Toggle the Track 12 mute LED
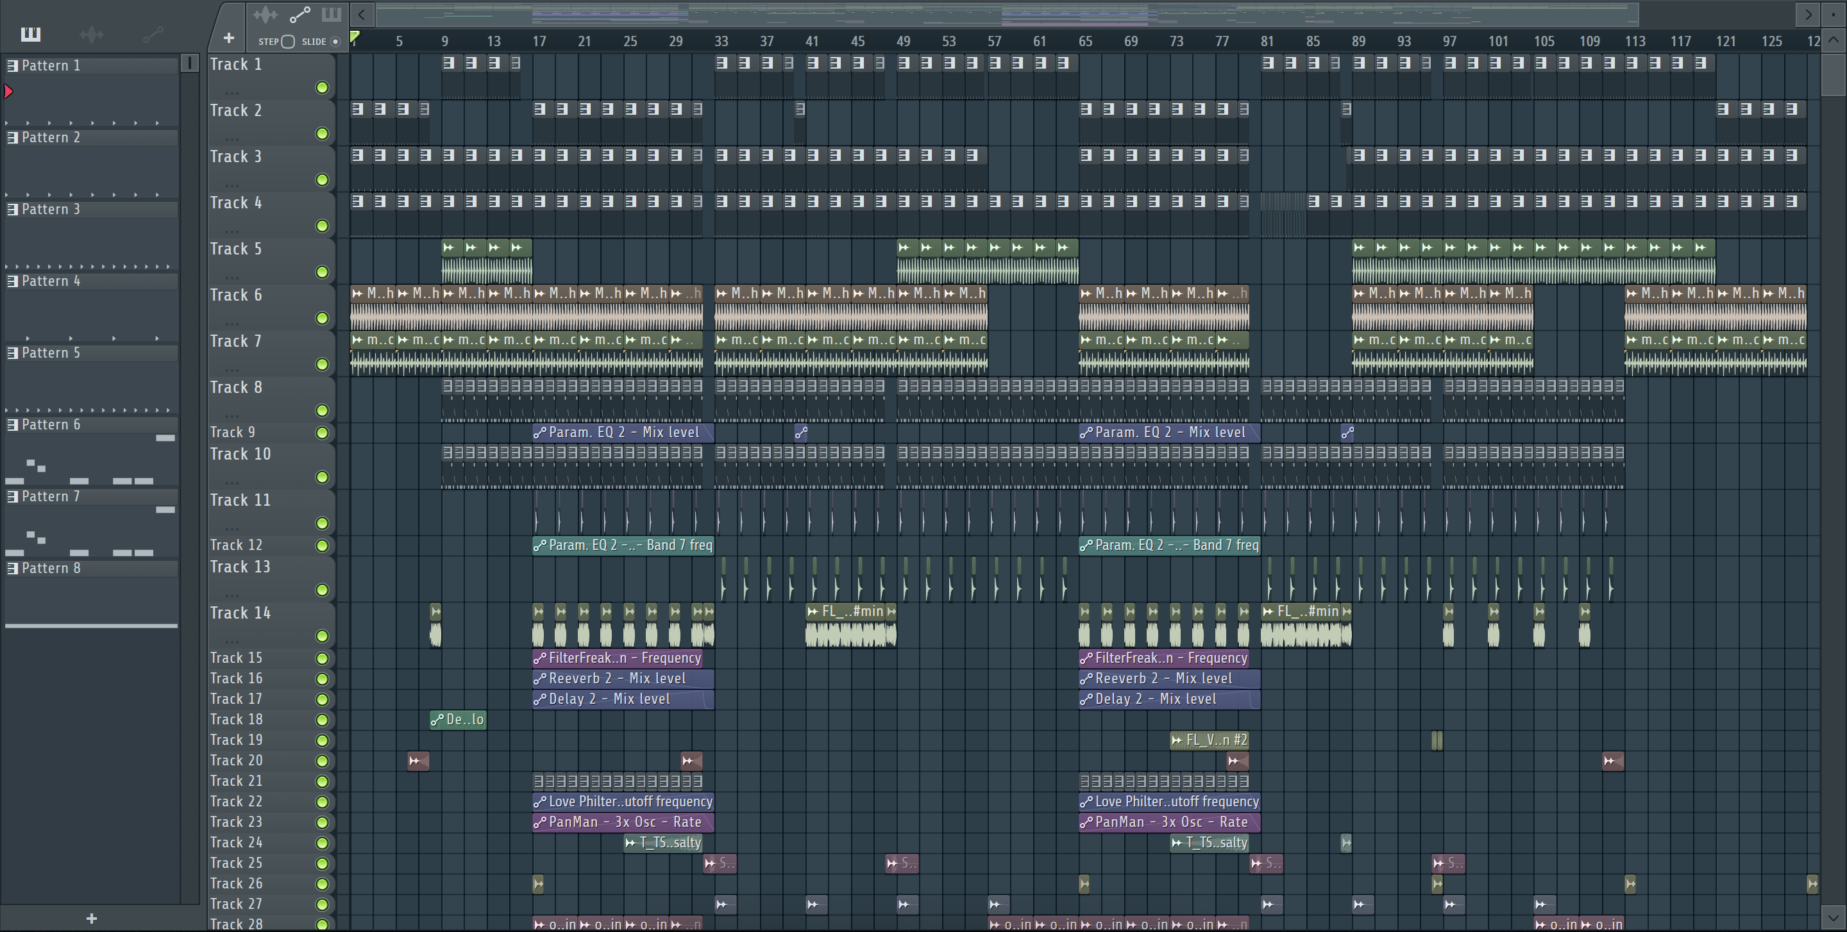The width and height of the screenshot is (1847, 932). [x=322, y=546]
